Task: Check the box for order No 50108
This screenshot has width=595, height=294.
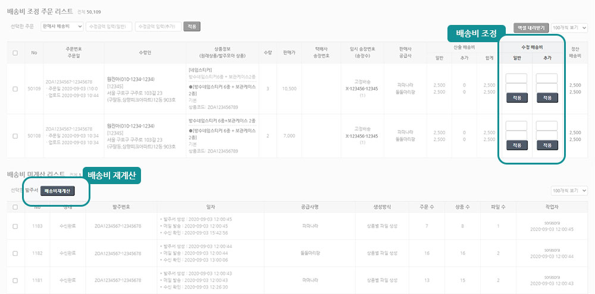Action: click(15, 135)
